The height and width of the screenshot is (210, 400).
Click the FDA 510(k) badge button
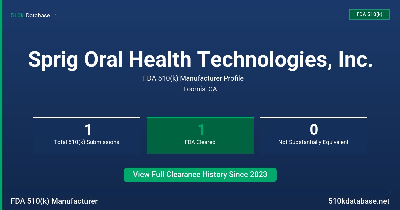point(369,14)
